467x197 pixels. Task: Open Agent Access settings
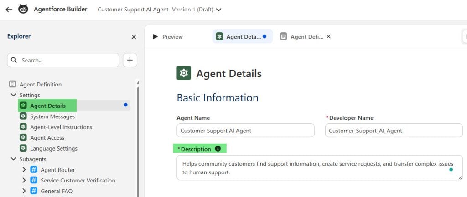(x=47, y=138)
